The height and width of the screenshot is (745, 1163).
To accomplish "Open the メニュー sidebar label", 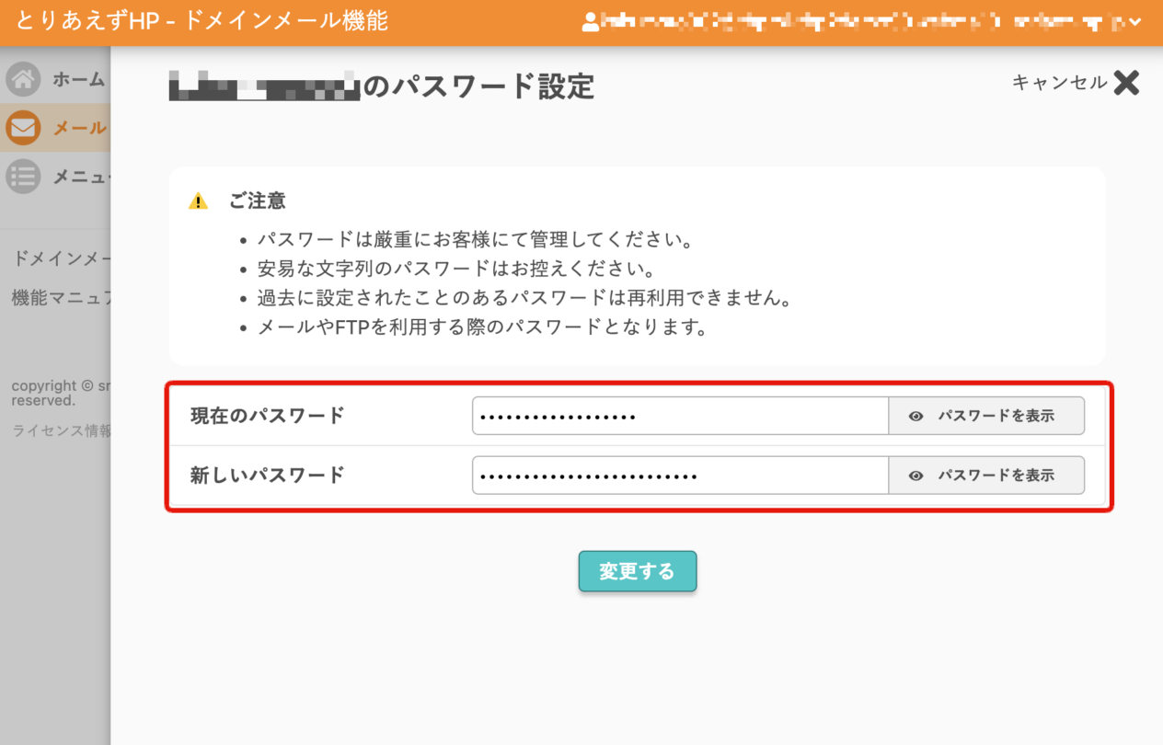I will (81, 177).
